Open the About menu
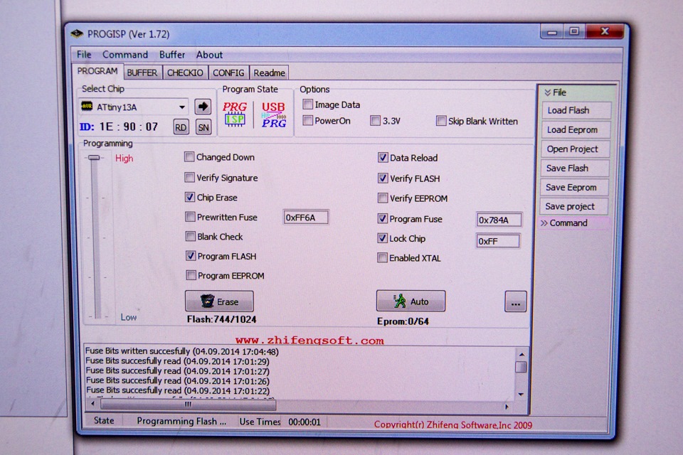Image resolution: width=683 pixels, height=455 pixels. click(209, 55)
